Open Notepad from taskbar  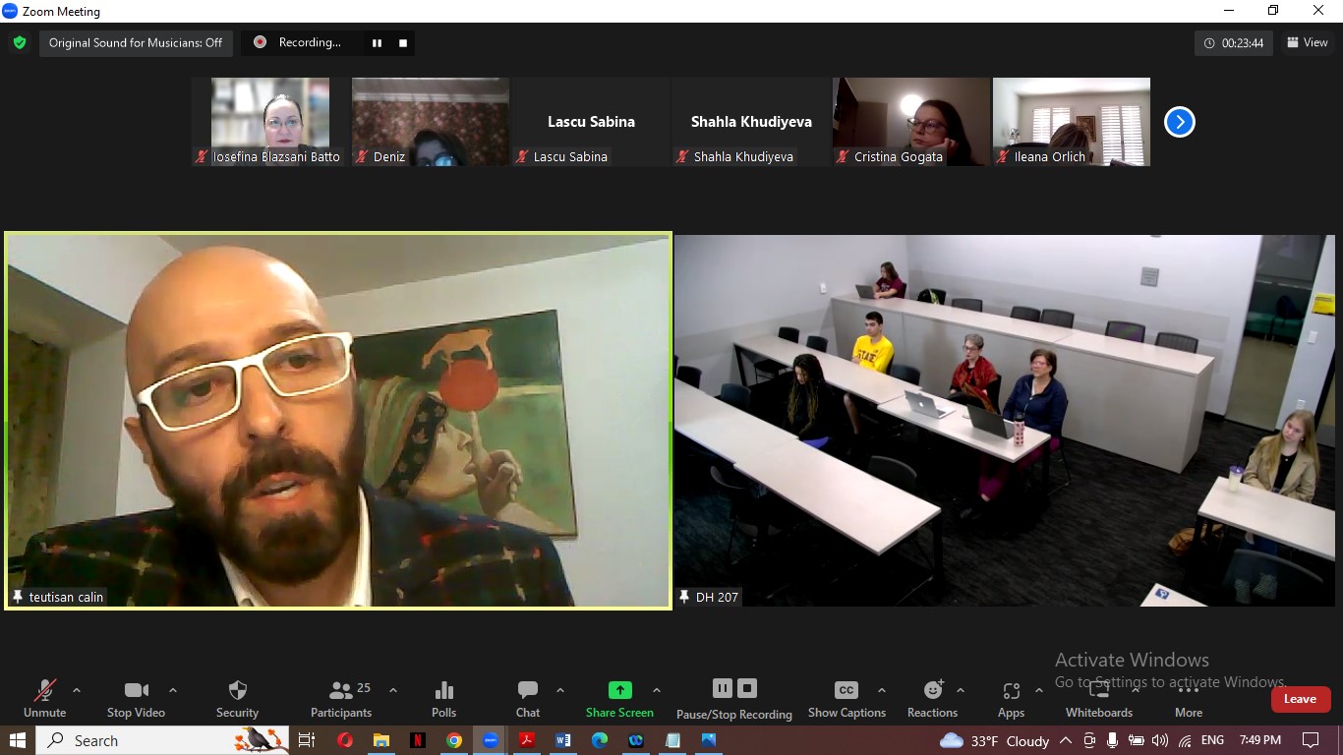(x=672, y=740)
